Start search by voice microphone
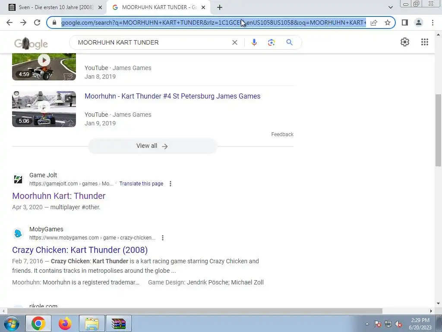442x332 pixels. 254,42
